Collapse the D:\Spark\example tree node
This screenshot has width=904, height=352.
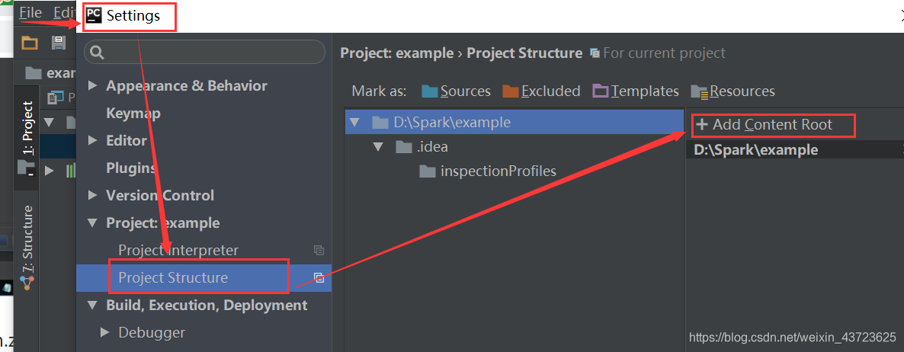pyautogui.click(x=354, y=123)
